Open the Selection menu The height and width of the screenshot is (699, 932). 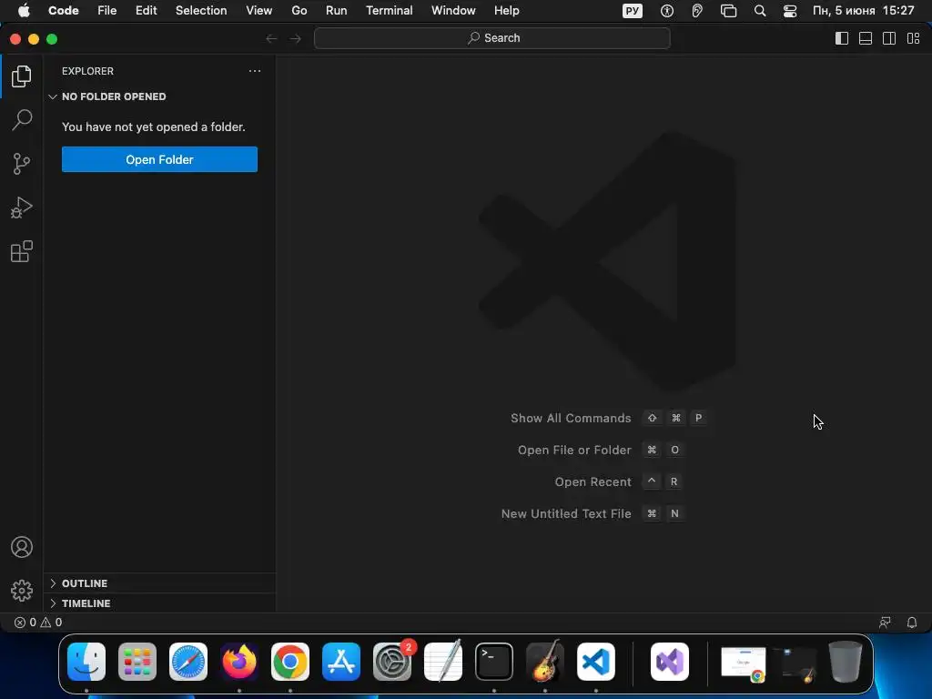(x=201, y=11)
